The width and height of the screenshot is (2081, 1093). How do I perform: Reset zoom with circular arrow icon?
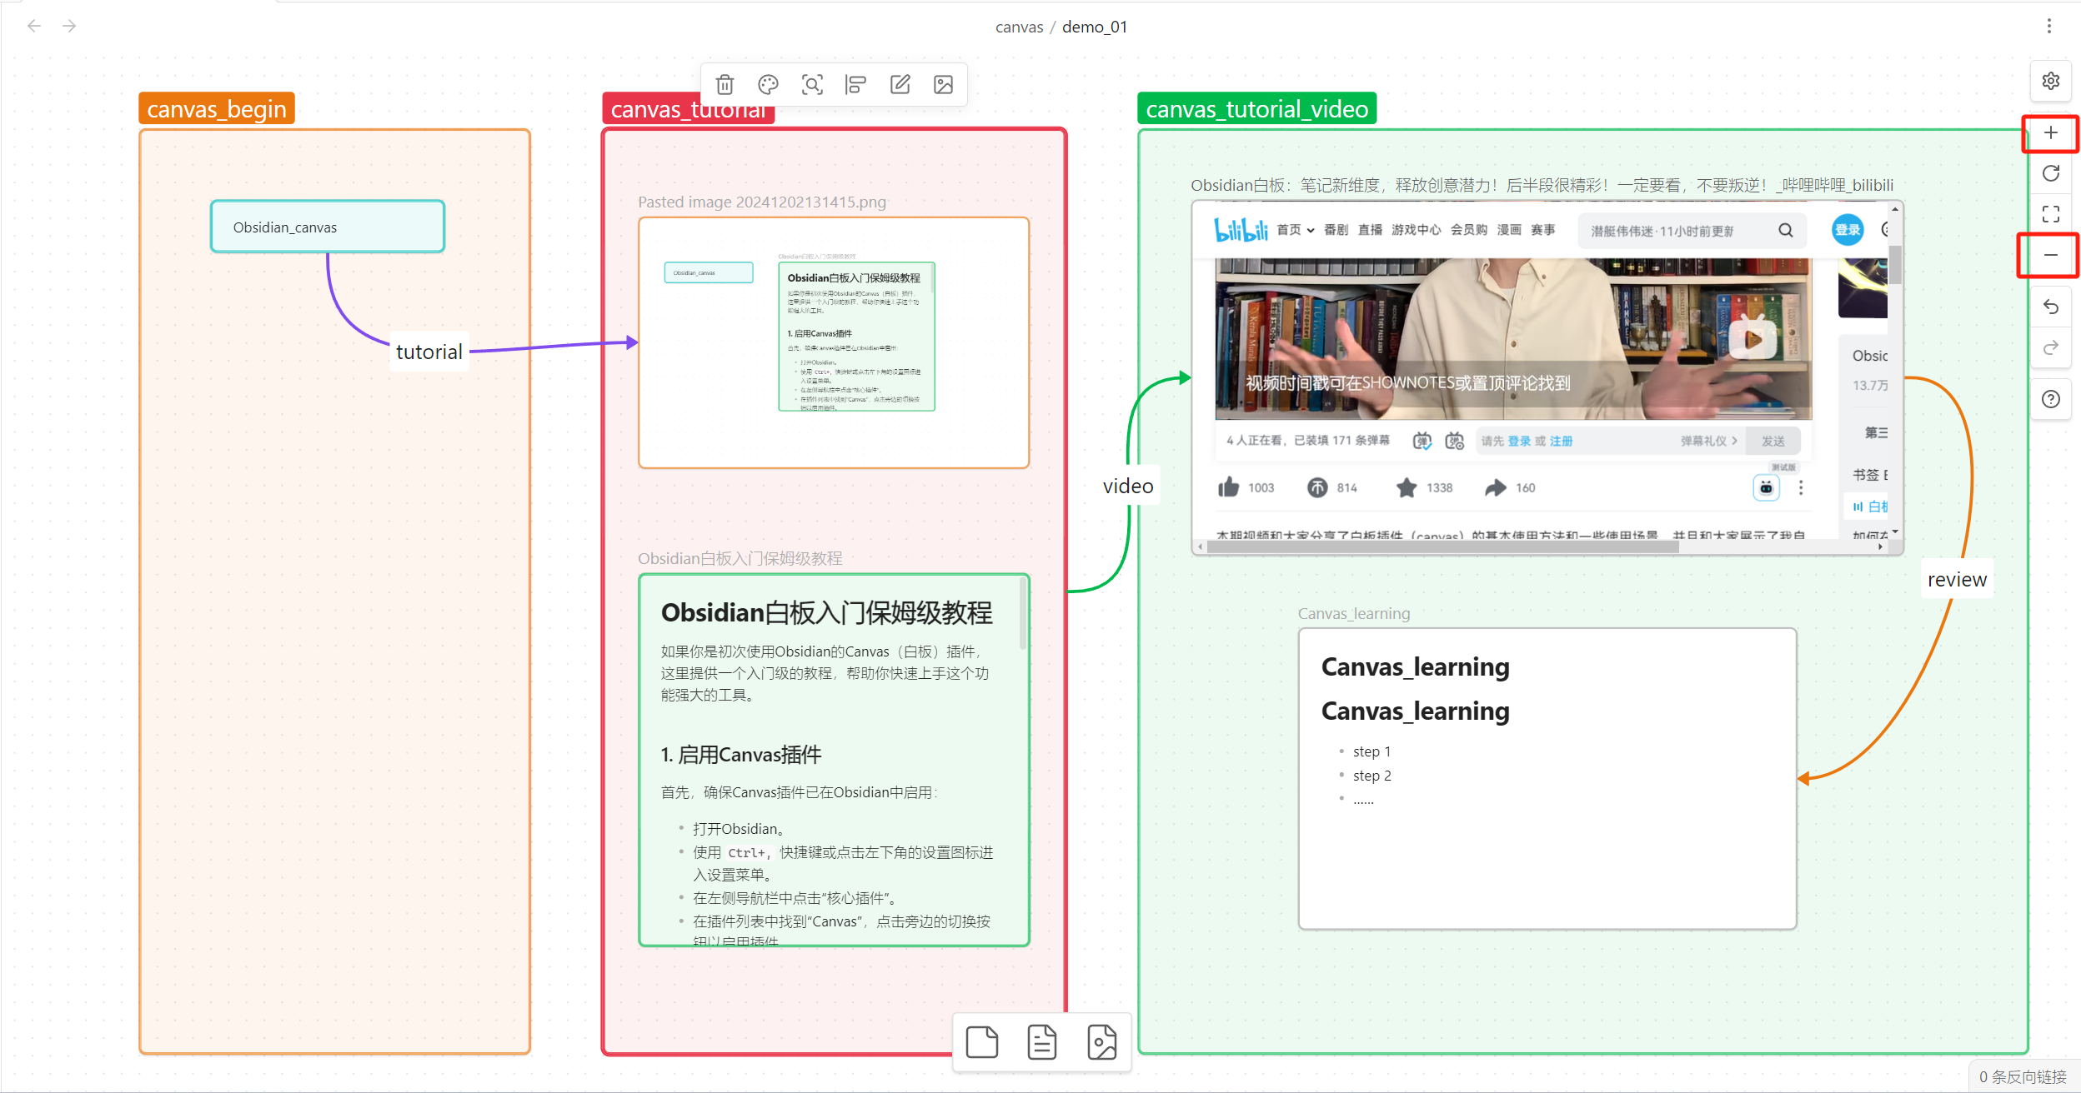point(2050,173)
